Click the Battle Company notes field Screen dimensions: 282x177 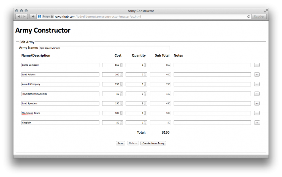click(212, 65)
